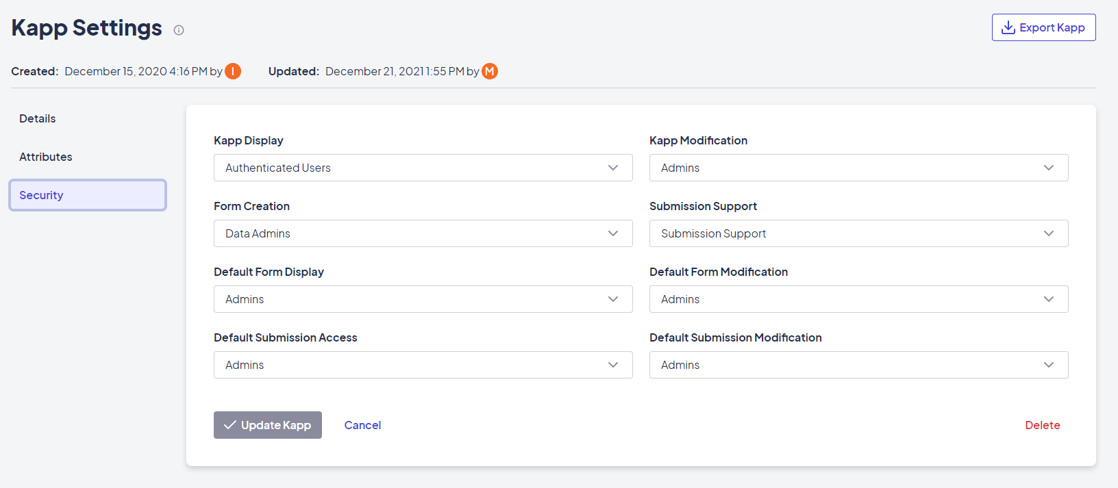Expand the Kapp Modification dropdown chevron
This screenshot has height=488, width=1118.
click(1049, 168)
